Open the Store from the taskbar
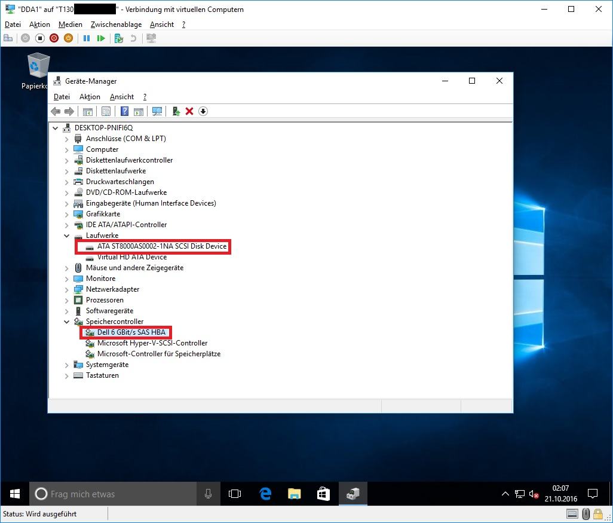Viewport: 613px width, 523px height. pyautogui.click(x=323, y=494)
